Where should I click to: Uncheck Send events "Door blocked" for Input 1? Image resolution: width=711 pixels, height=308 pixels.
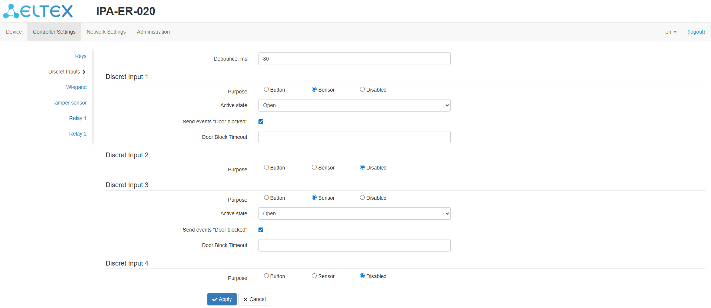(261, 122)
